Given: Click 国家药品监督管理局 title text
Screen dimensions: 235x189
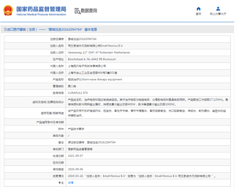Looking at the screenshot, I should tap(41, 9).
